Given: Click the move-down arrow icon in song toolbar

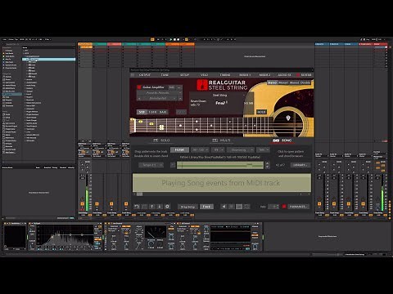Looking at the screenshot, I should (160, 207).
